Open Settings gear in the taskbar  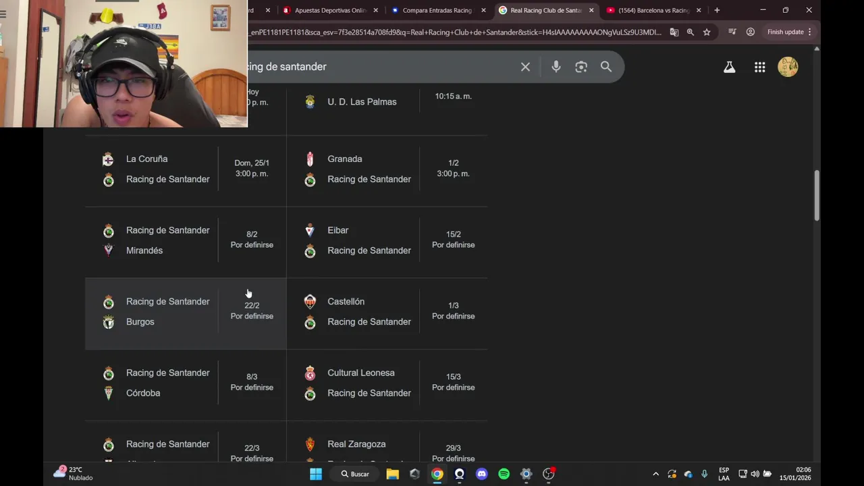[x=526, y=474]
